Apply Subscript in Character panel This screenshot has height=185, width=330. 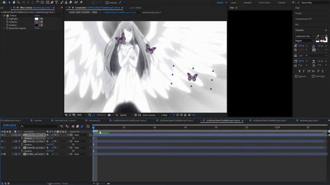tap(323, 71)
